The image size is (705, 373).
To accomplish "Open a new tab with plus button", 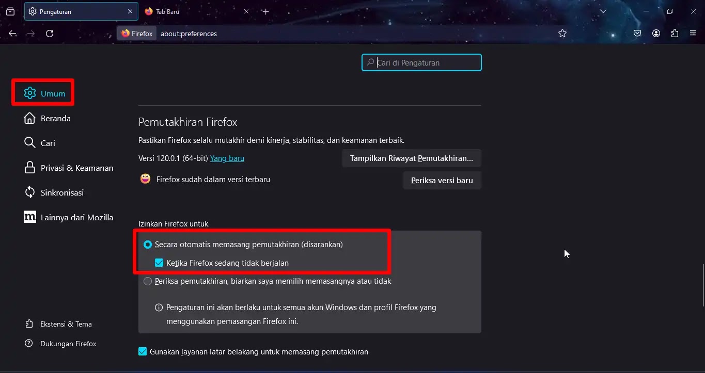I will 265,11.
